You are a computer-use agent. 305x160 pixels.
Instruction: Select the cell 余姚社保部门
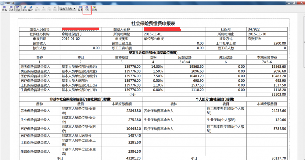[72, 34]
